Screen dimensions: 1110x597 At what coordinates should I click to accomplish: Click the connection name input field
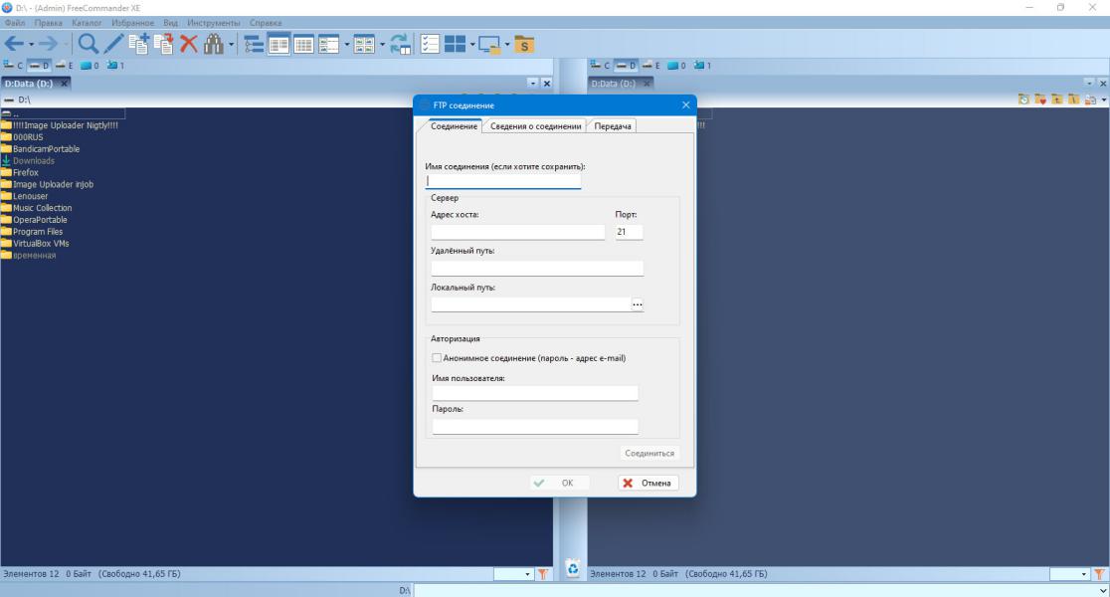pos(502,180)
